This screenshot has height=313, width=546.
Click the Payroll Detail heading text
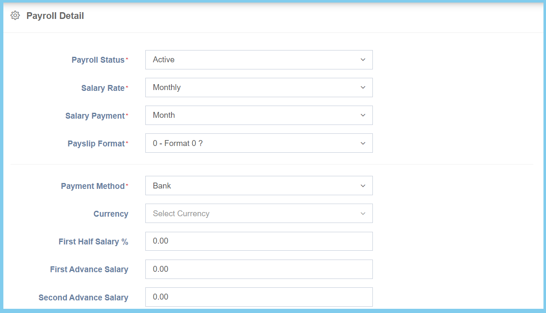pyautogui.click(x=55, y=16)
